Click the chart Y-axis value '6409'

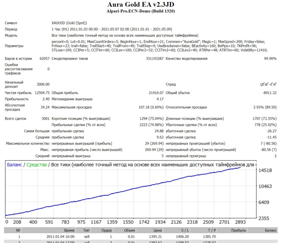(x=264, y=202)
